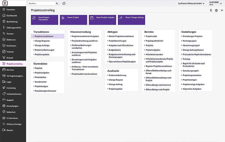The image size is (225, 142).
Task: Click the Support headset icon
Action: [4, 100]
